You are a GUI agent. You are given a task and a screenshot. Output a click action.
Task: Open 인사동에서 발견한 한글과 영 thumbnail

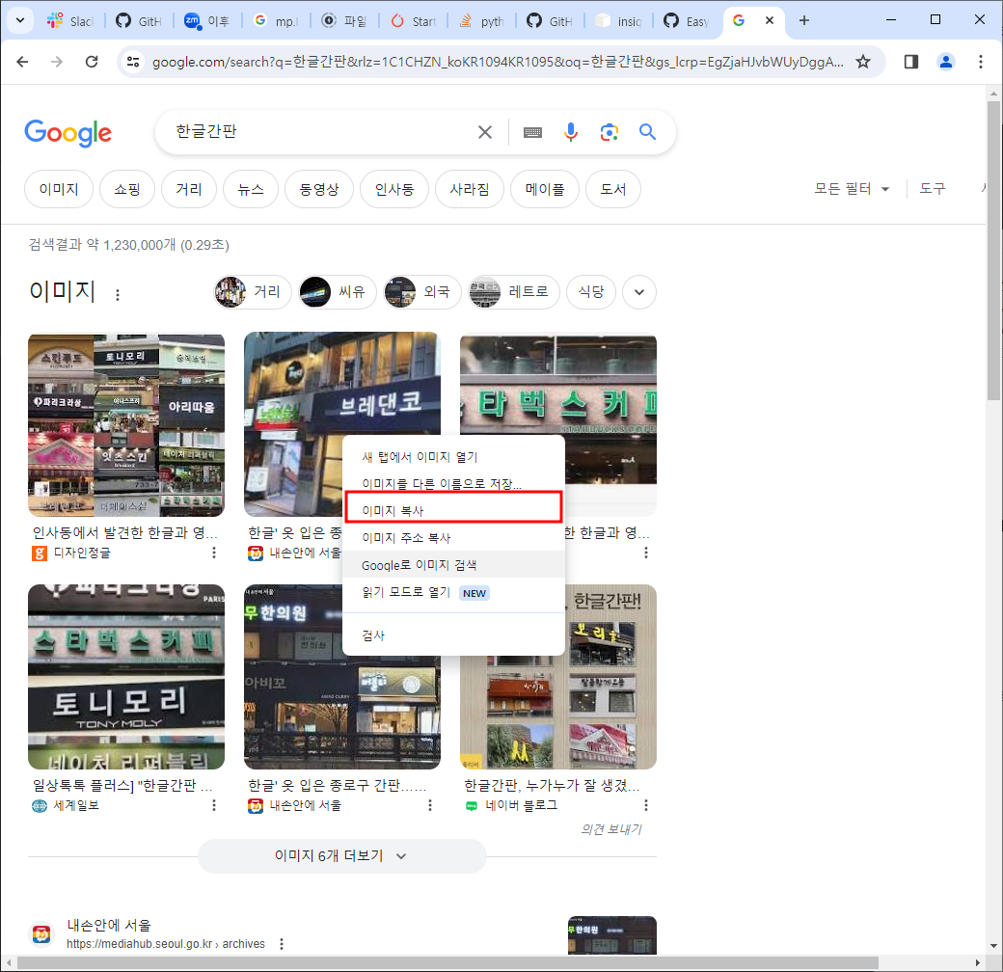[x=126, y=425]
